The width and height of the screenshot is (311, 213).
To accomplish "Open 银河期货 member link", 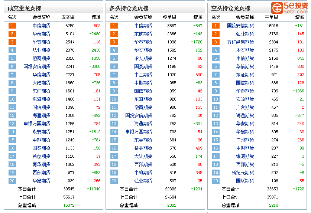I will coord(245,156).
